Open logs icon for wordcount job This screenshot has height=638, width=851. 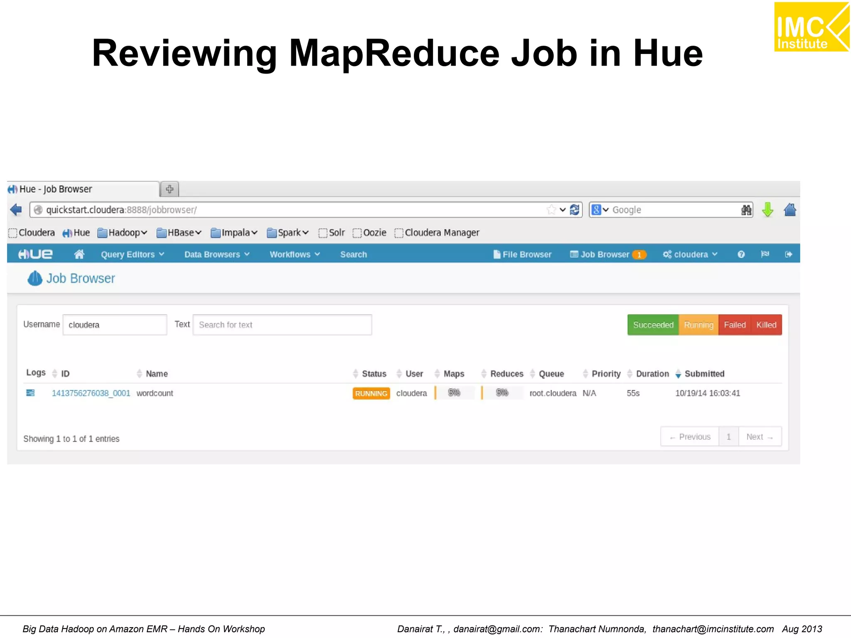[x=30, y=393]
